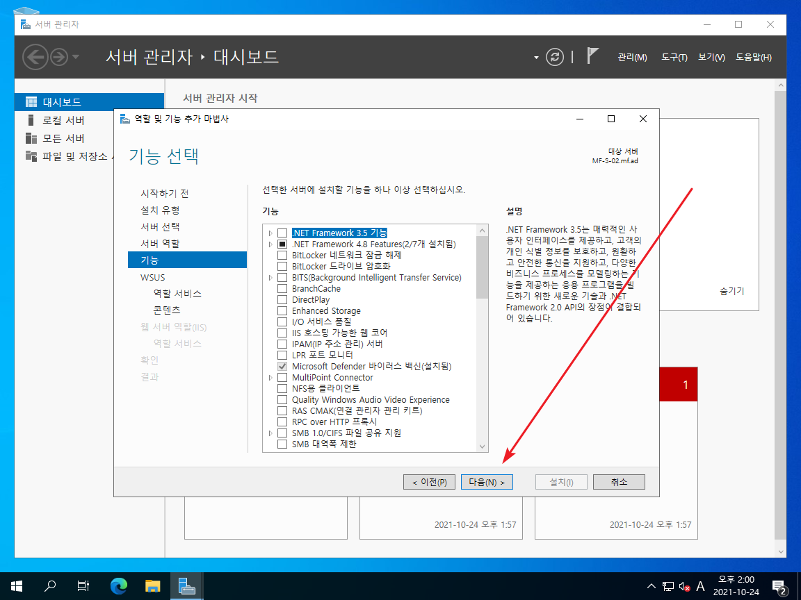Click the 다음(N) button
This screenshot has height=600, width=801.
point(487,482)
